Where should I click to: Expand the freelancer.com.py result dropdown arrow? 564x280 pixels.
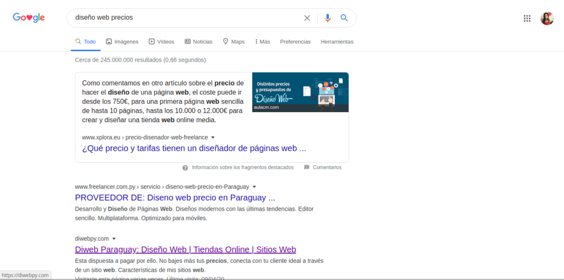tap(254, 187)
